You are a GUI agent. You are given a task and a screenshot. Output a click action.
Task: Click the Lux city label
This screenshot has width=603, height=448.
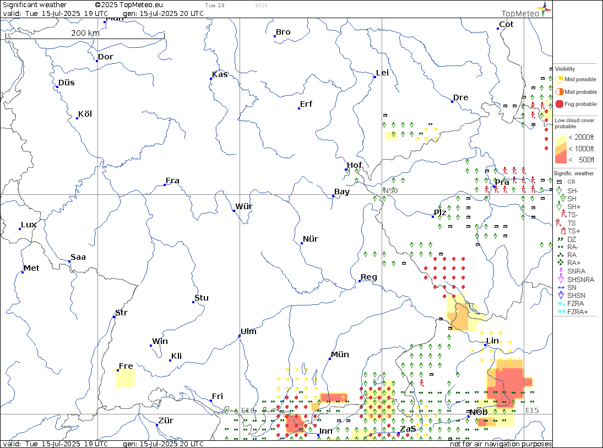(x=29, y=225)
